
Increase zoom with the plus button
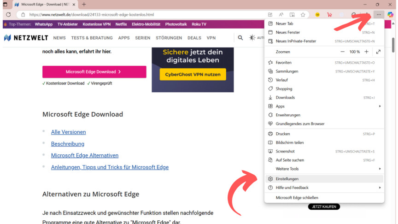point(366,52)
